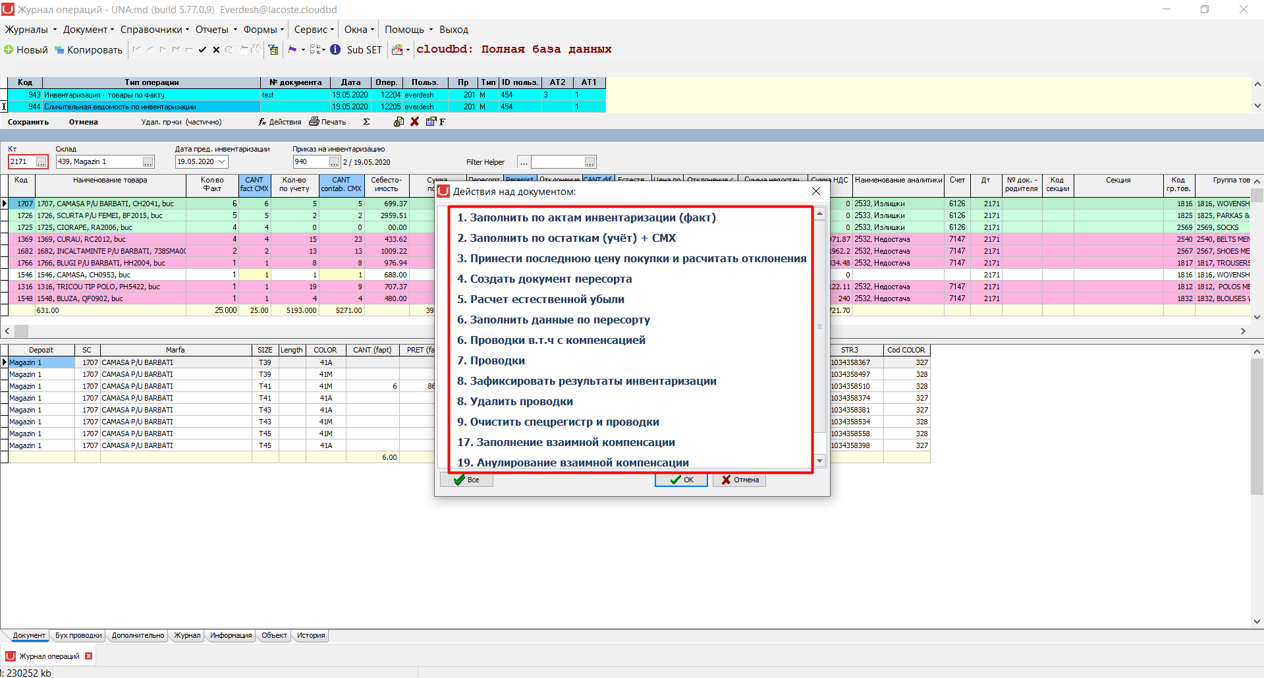Screen dimensions: 1264x678
Task: Click the dialog list scrollbar down arrow
Action: coord(820,461)
